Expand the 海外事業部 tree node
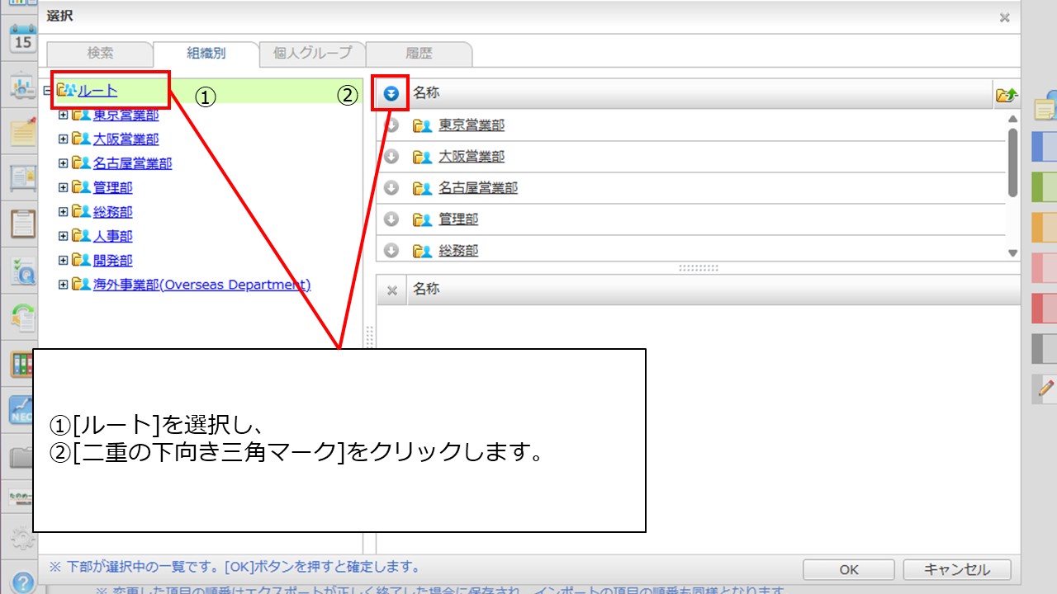 [63, 285]
